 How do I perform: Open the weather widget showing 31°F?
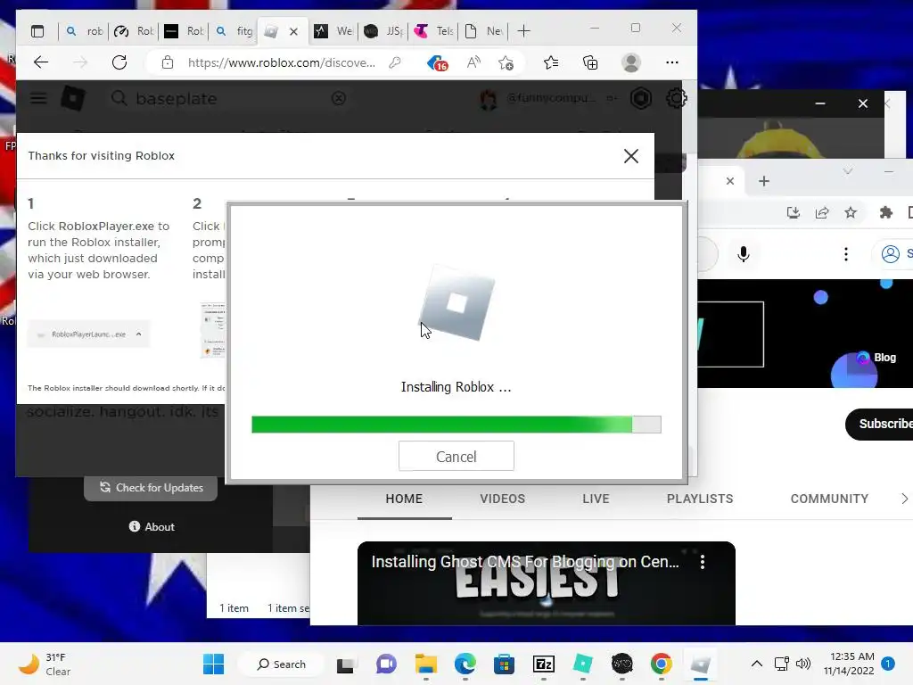click(x=45, y=664)
